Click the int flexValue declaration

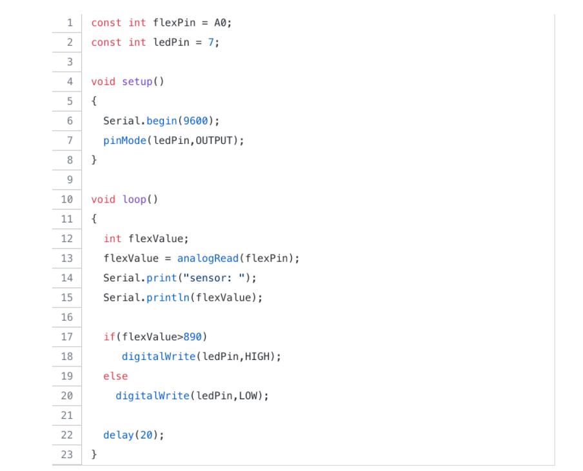[146, 239]
